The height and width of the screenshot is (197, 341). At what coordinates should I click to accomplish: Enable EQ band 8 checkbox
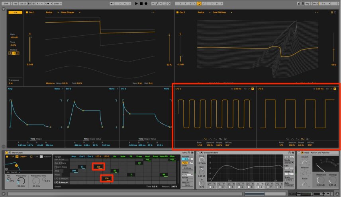(278, 187)
